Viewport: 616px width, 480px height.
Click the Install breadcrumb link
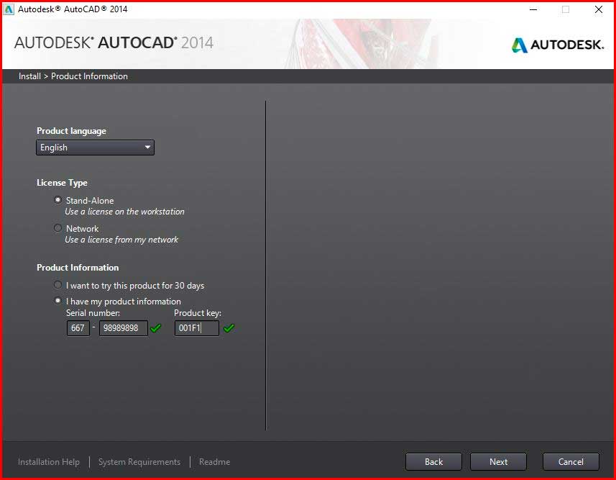coord(29,76)
